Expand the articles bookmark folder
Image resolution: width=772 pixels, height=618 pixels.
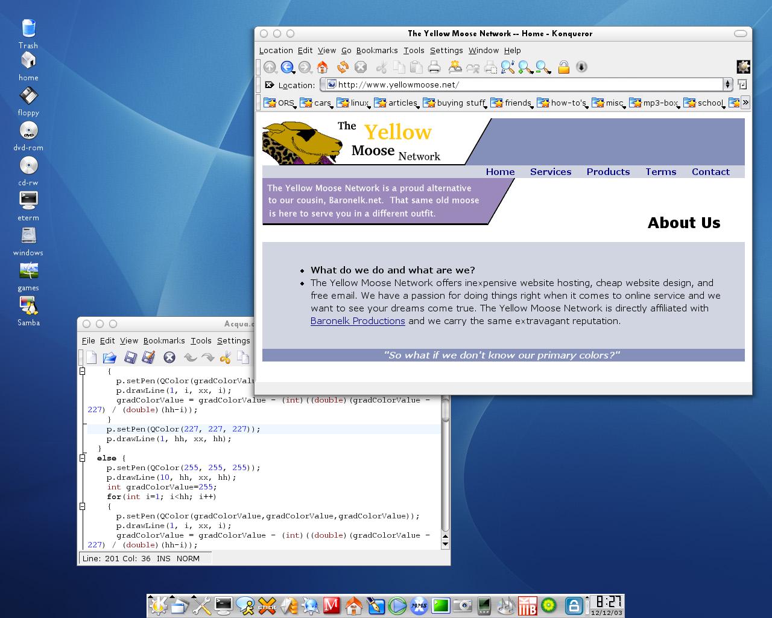tap(397, 103)
